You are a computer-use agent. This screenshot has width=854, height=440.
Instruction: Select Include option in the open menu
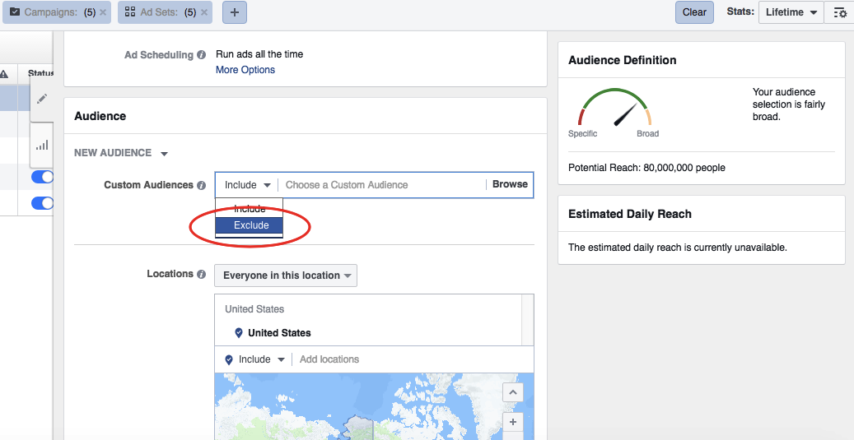pyautogui.click(x=250, y=209)
